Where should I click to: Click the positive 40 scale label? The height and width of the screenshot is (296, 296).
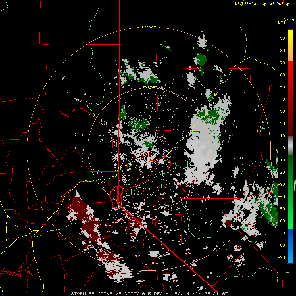click(x=283, y=99)
